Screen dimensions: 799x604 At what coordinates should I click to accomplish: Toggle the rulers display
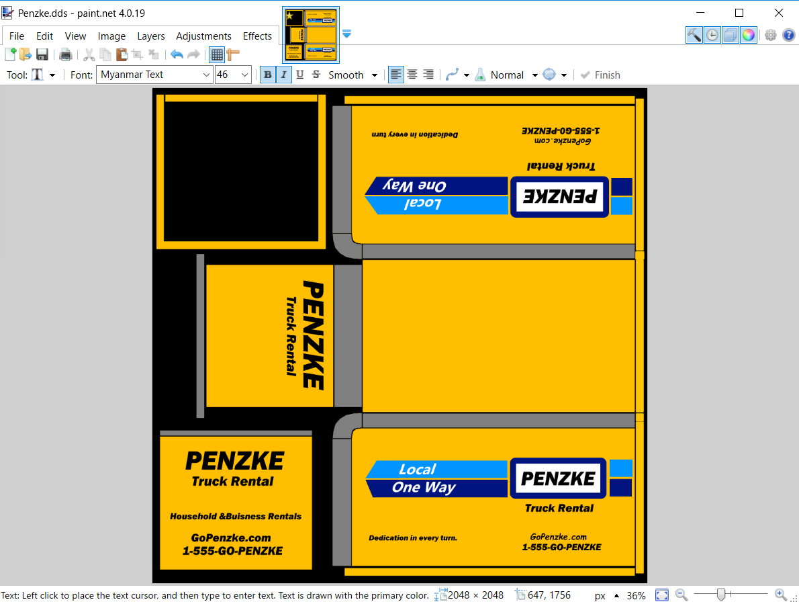pos(233,54)
